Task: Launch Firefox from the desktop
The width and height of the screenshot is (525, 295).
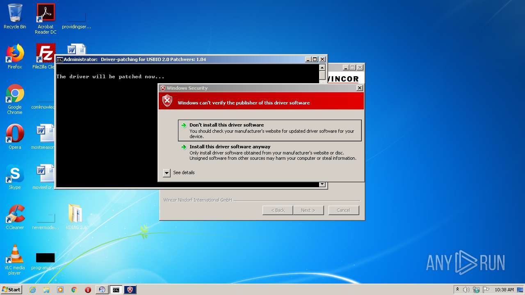Action: (x=15, y=57)
